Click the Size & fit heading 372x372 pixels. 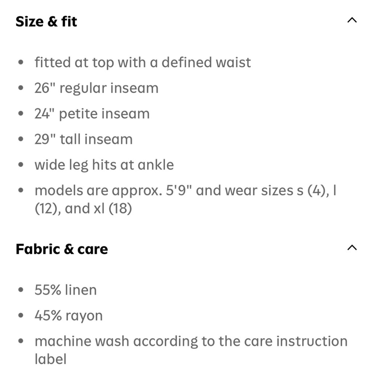46,21
